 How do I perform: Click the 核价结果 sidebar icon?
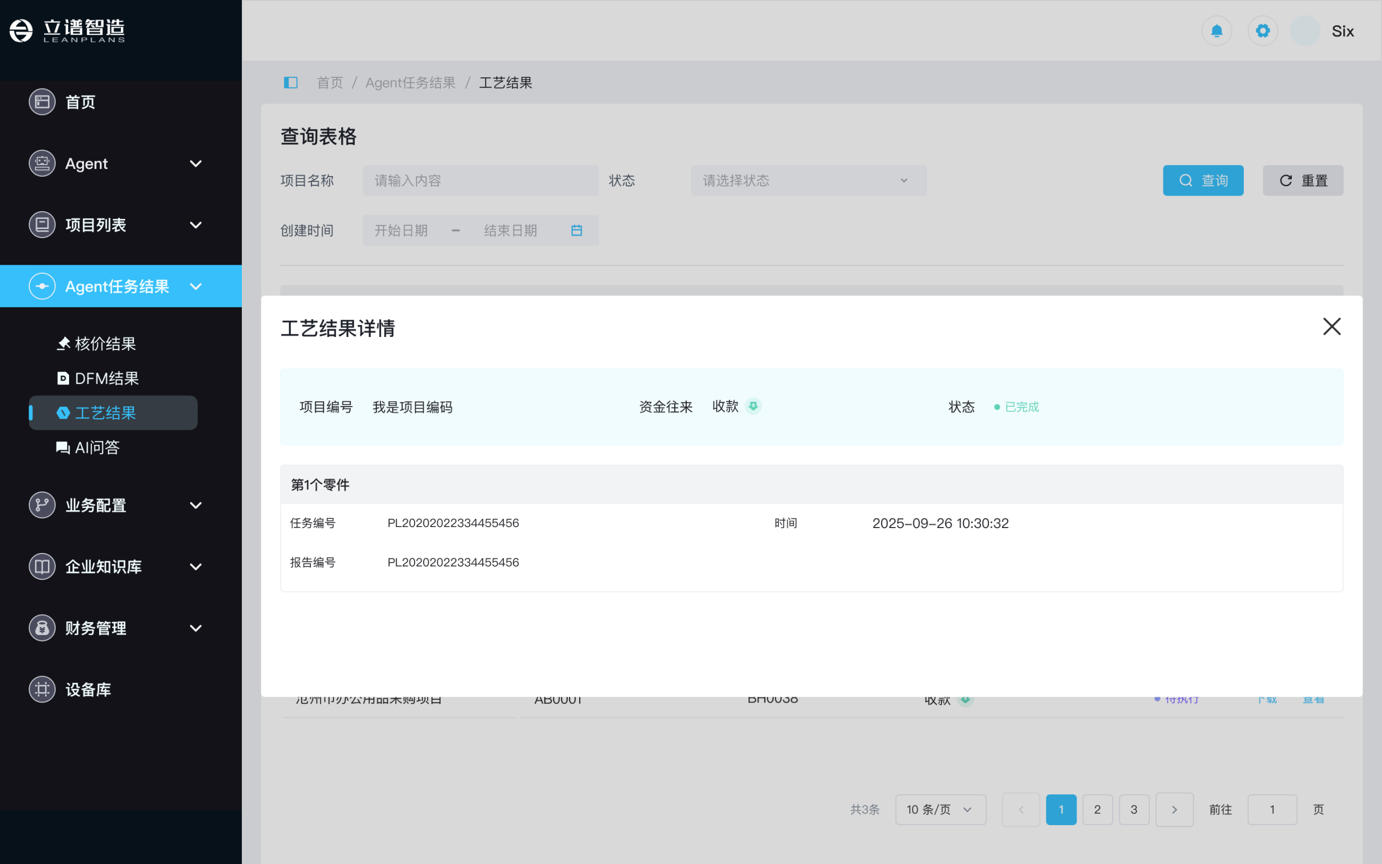point(63,343)
